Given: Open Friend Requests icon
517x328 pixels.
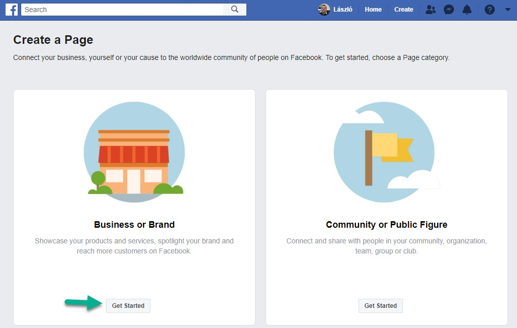Looking at the screenshot, I should [x=430, y=10].
